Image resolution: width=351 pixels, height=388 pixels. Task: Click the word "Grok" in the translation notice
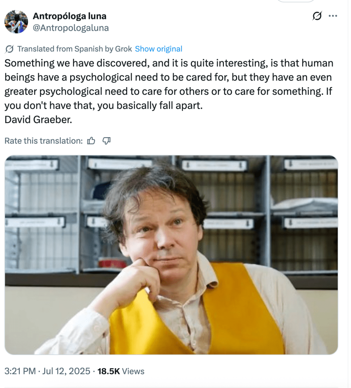123,49
